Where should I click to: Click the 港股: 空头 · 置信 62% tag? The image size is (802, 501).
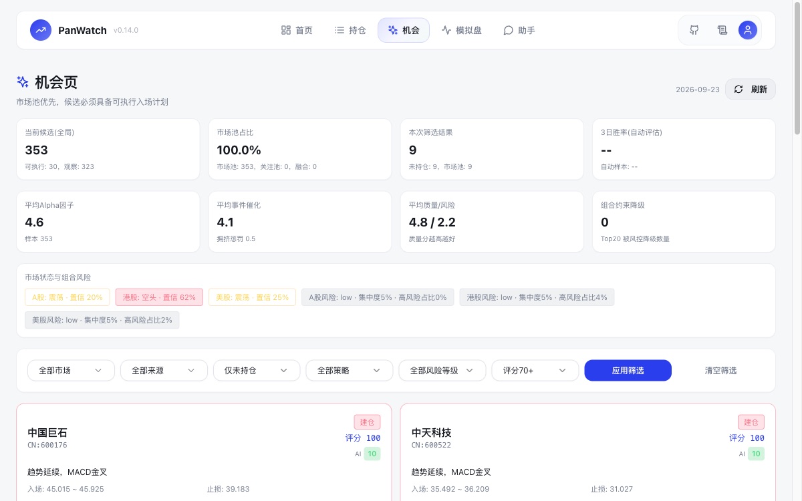tap(159, 297)
